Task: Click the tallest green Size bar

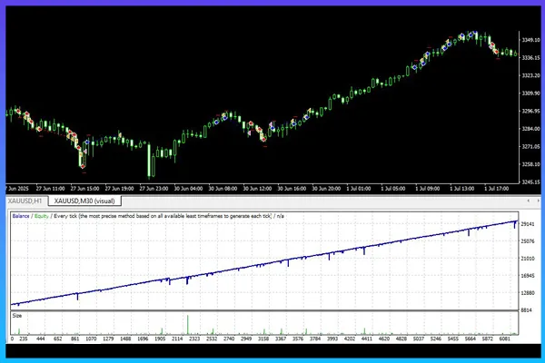Action: [188, 323]
